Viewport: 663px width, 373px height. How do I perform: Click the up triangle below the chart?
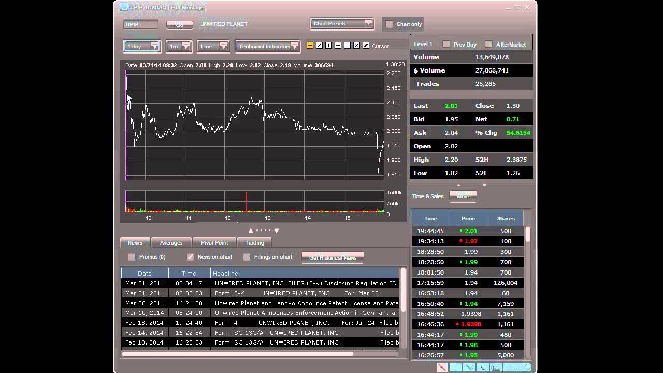(x=251, y=231)
